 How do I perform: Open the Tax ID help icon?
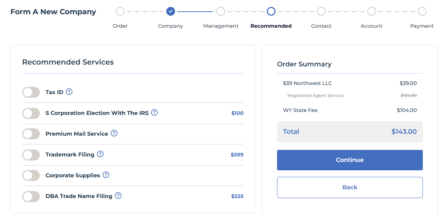(x=69, y=92)
